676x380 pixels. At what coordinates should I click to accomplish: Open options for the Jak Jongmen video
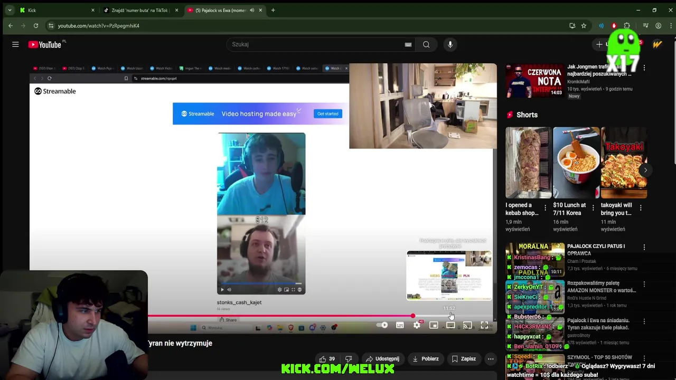pyautogui.click(x=644, y=68)
